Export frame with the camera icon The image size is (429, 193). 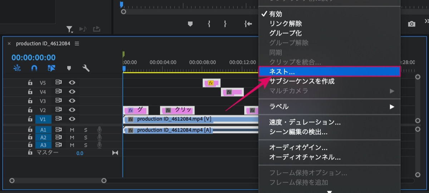pos(412,24)
